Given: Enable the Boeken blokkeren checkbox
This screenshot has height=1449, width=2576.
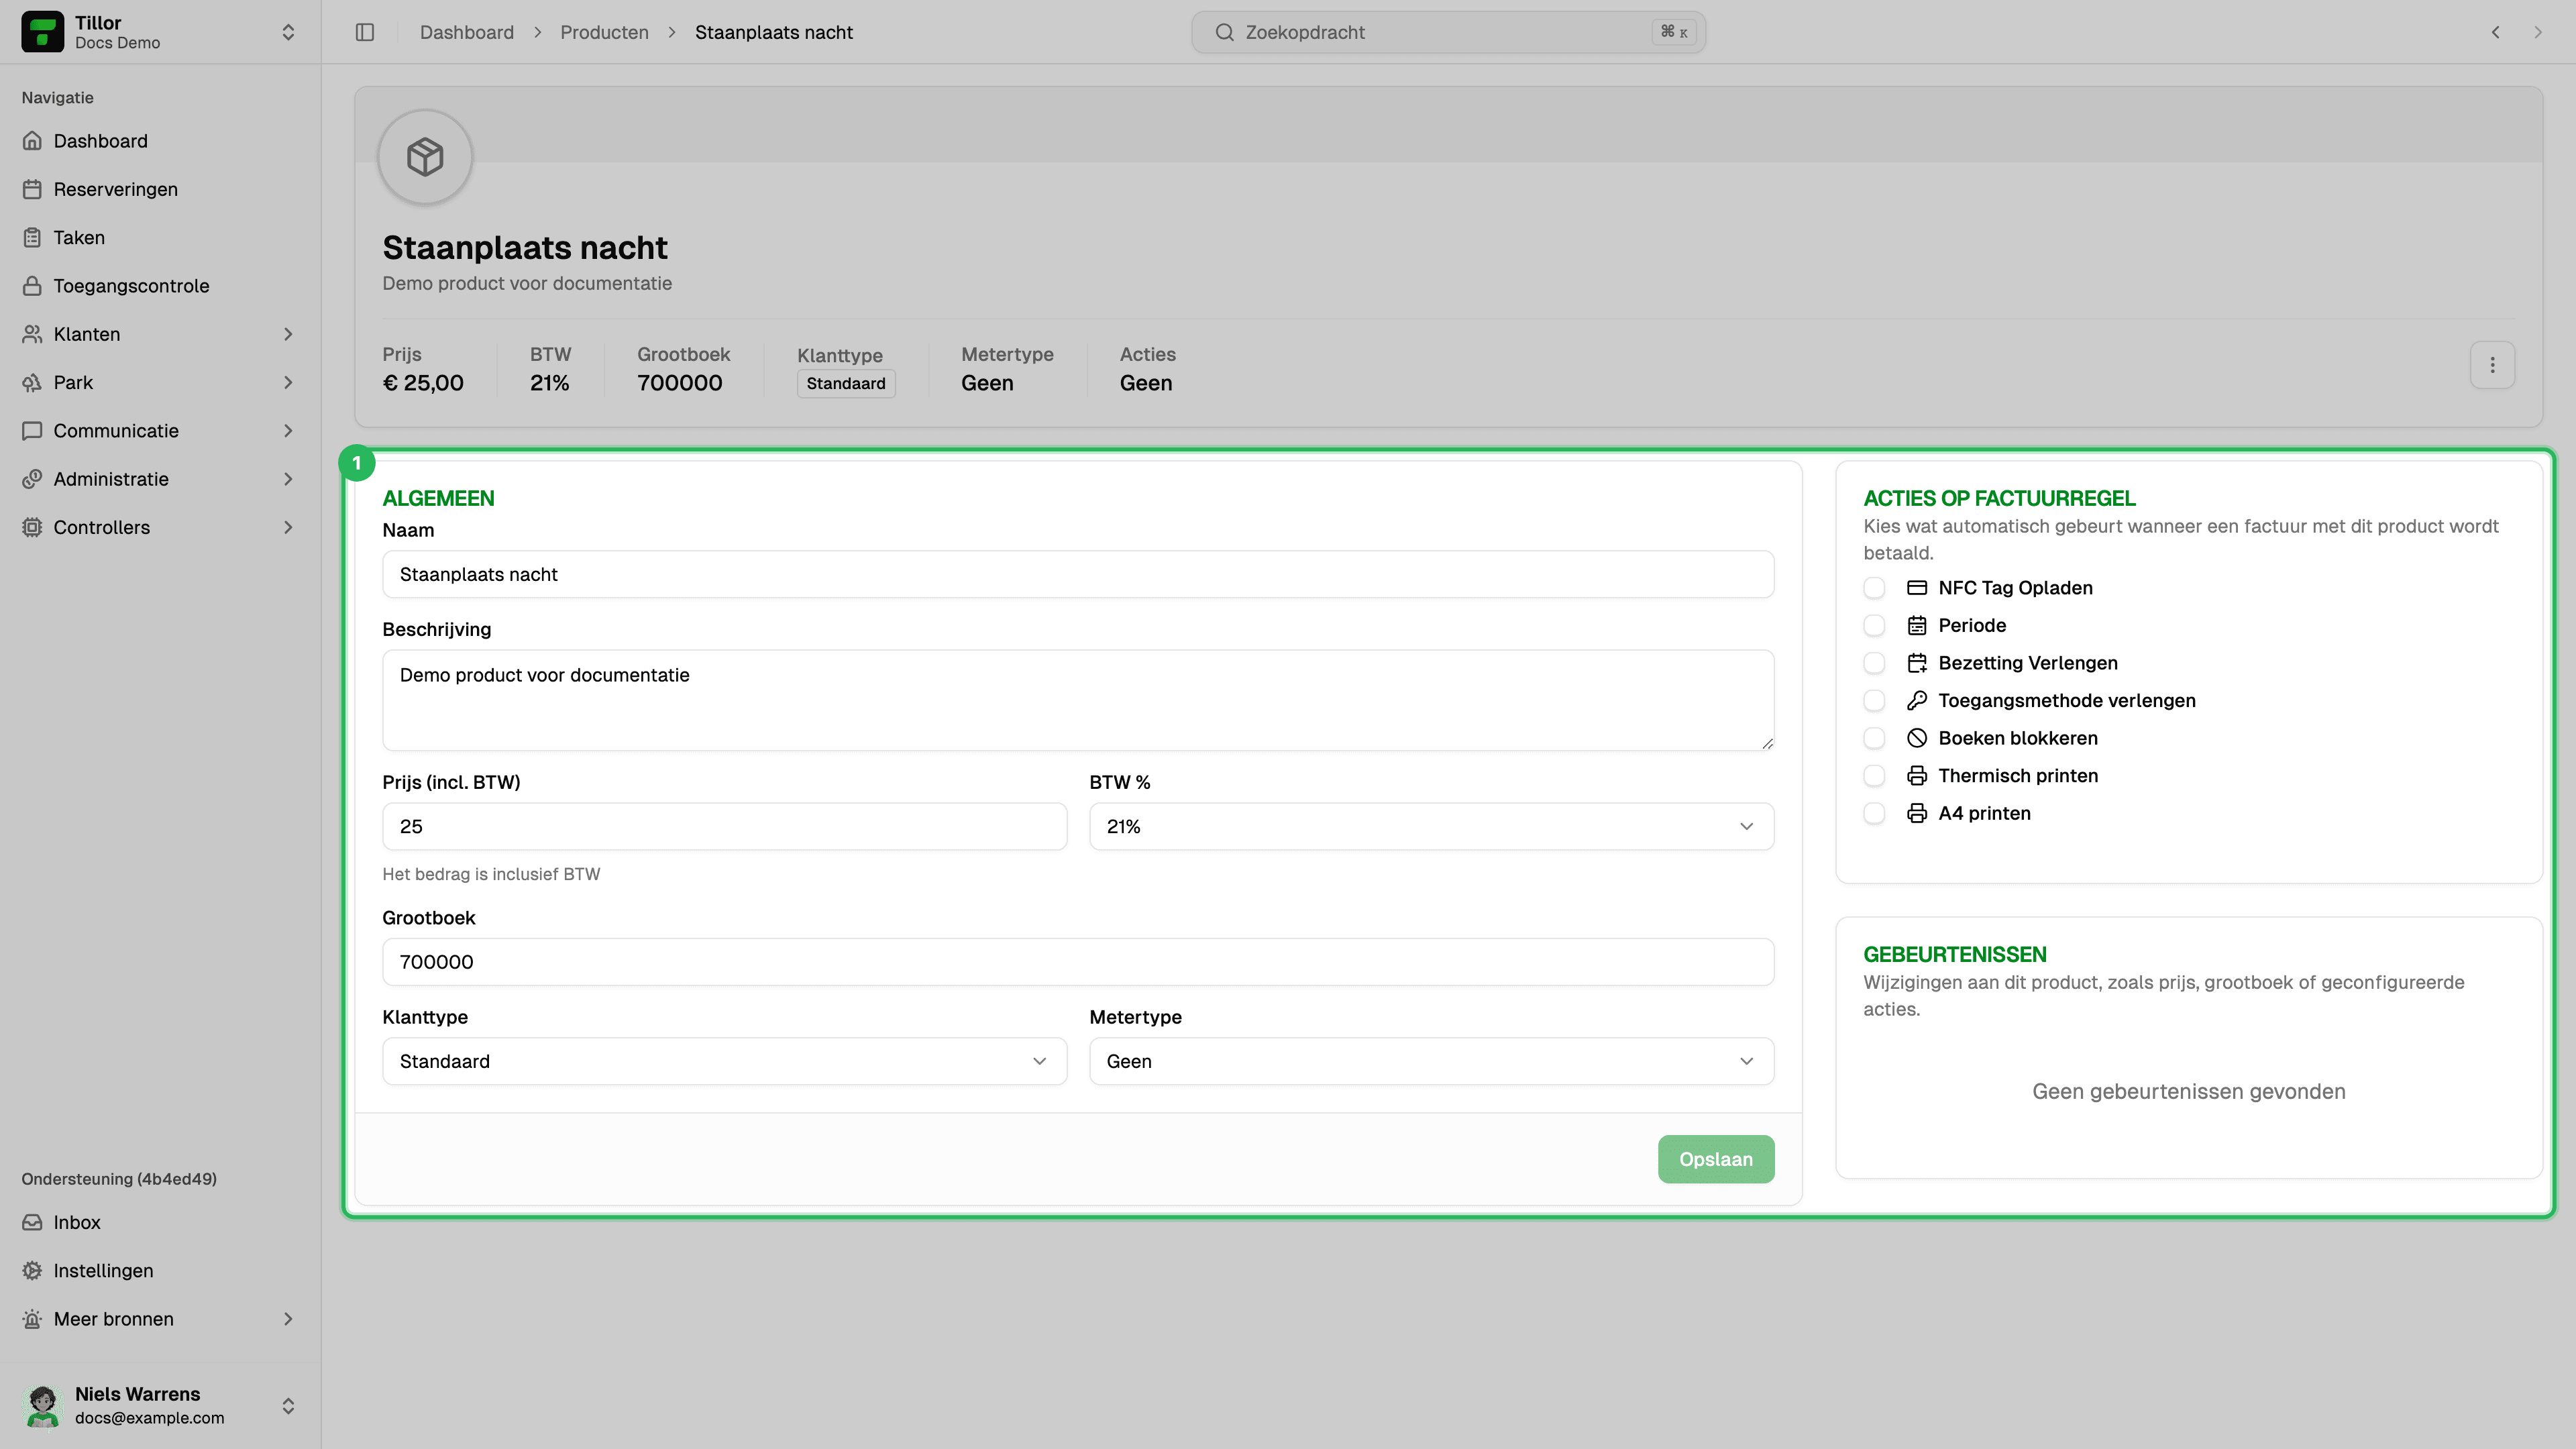Looking at the screenshot, I should coord(1874,738).
